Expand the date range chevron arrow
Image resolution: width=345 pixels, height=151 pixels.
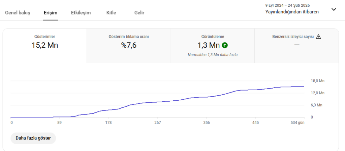(x=334, y=9)
